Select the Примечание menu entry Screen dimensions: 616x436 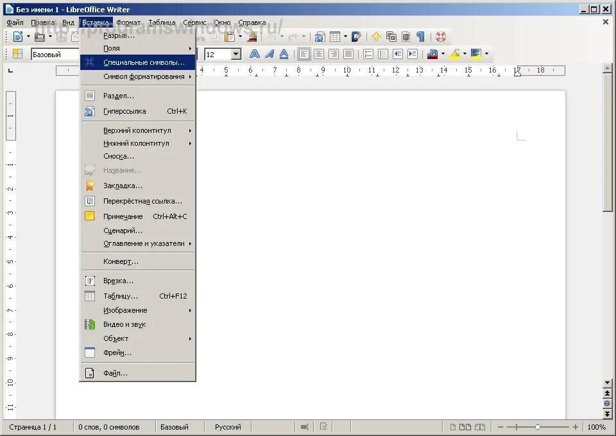point(137,216)
